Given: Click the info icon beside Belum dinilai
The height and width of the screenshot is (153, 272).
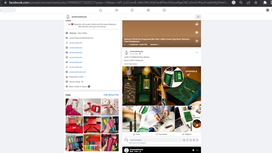Looking at the screenshot, I should pyautogui.click(x=89, y=86).
